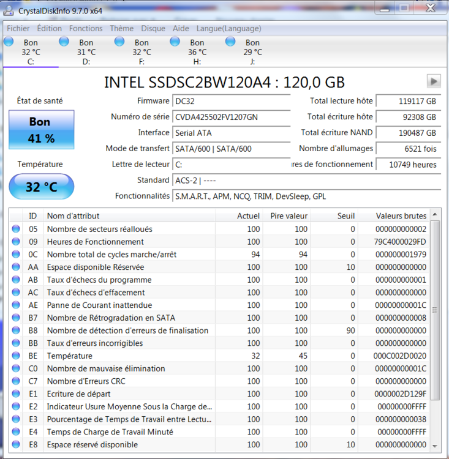Select the F: drive status orb
449x459 pixels.
119,42
